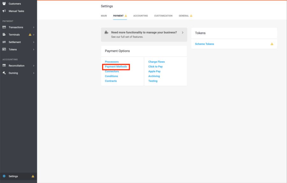Click the Transactions card icon
287x183 pixels.
coord(4,27)
